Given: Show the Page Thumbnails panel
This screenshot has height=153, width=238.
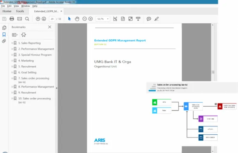Looking at the screenshot, I should tap(4, 28).
